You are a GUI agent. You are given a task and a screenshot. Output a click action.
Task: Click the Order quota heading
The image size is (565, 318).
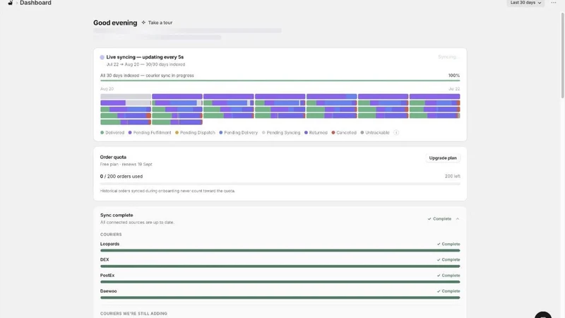coord(113,157)
